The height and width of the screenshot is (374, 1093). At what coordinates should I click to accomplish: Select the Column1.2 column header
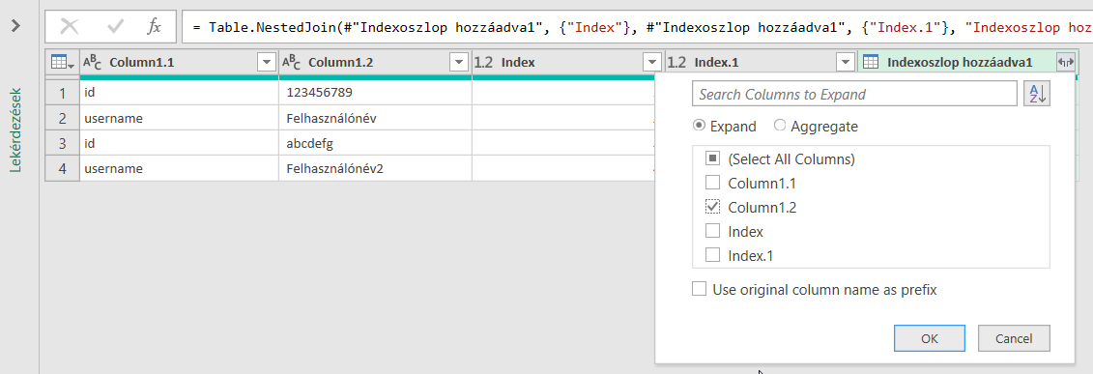click(x=375, y=62)
